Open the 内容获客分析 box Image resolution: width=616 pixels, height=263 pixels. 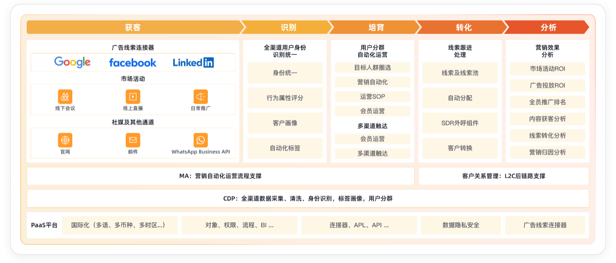coord(547,119)
